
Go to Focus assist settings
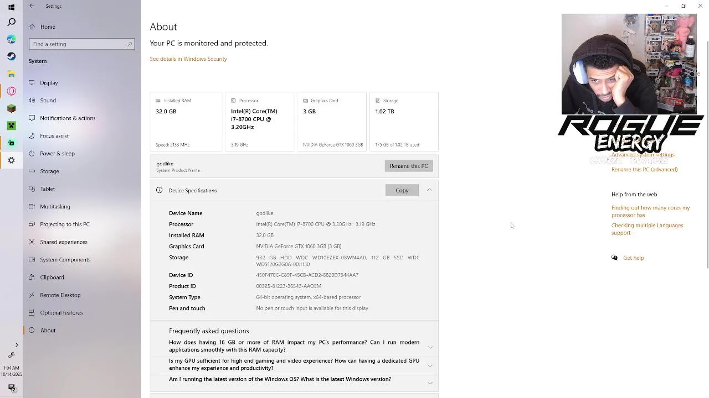pos(54,136)
